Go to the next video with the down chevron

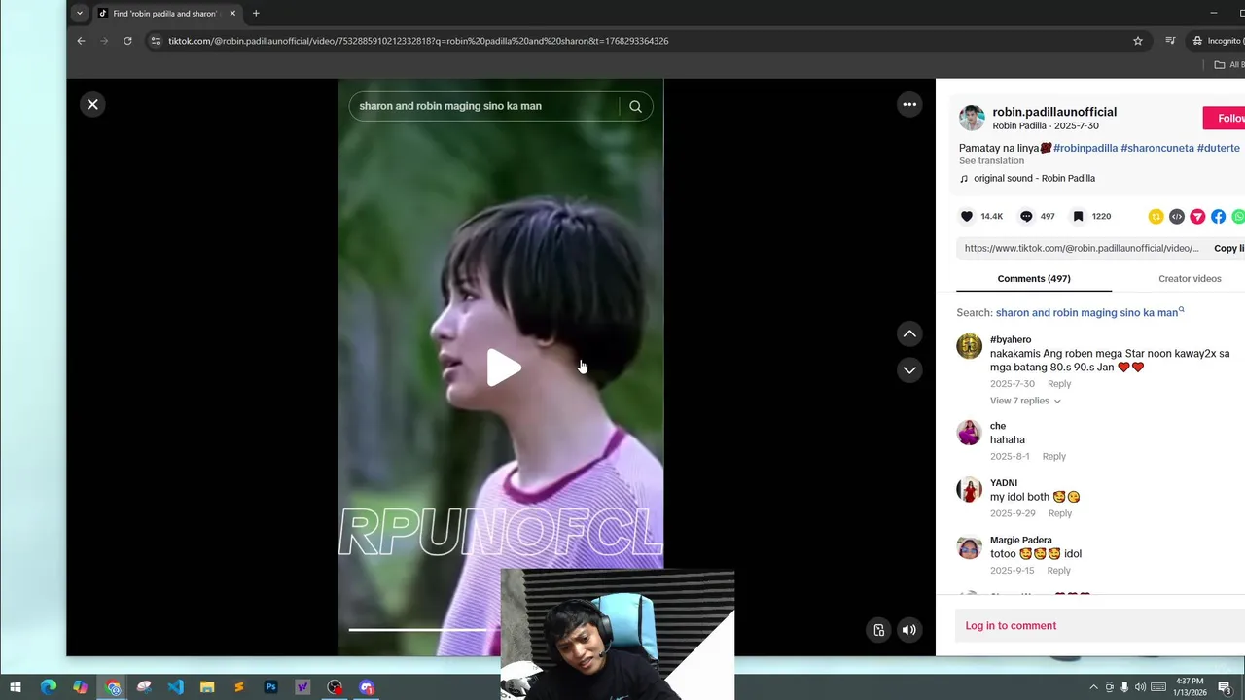coord(909,369)
